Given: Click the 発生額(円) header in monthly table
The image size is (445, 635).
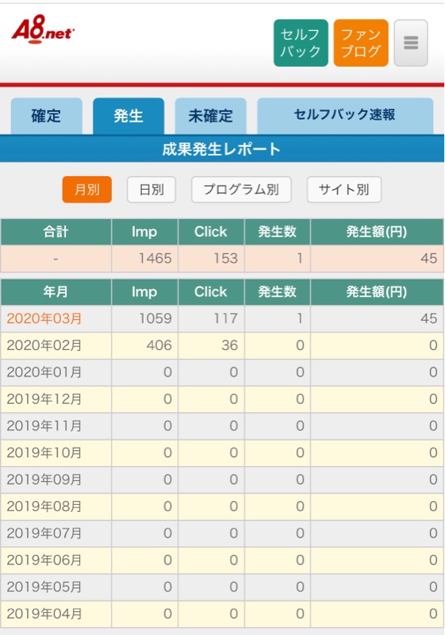Looking at the screenshot, I should point(377,291).
